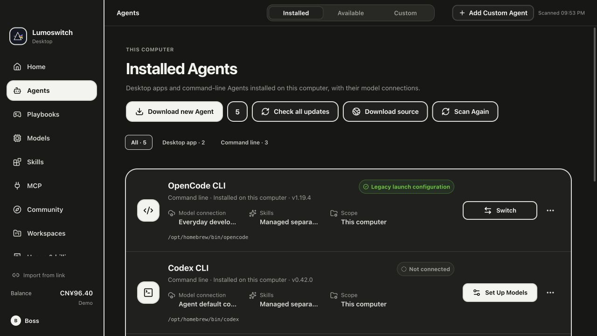Click Download new Agent button
The width and height of the screenshot is (597, 336).
click(x=174, y=112)
